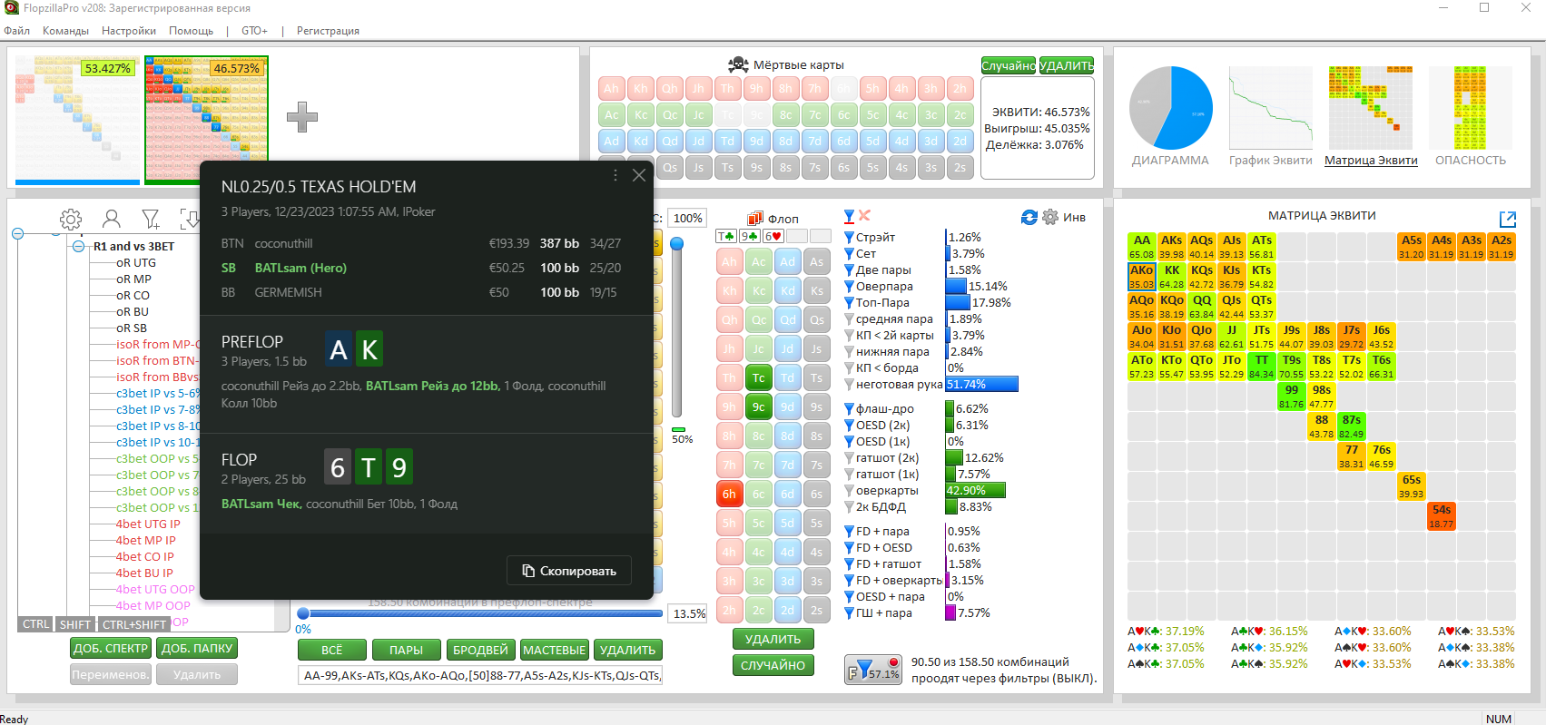1546x725 pixels.
Task: Click the add-filter funnel icon above the range tree
Action: (x=151, y=219)
